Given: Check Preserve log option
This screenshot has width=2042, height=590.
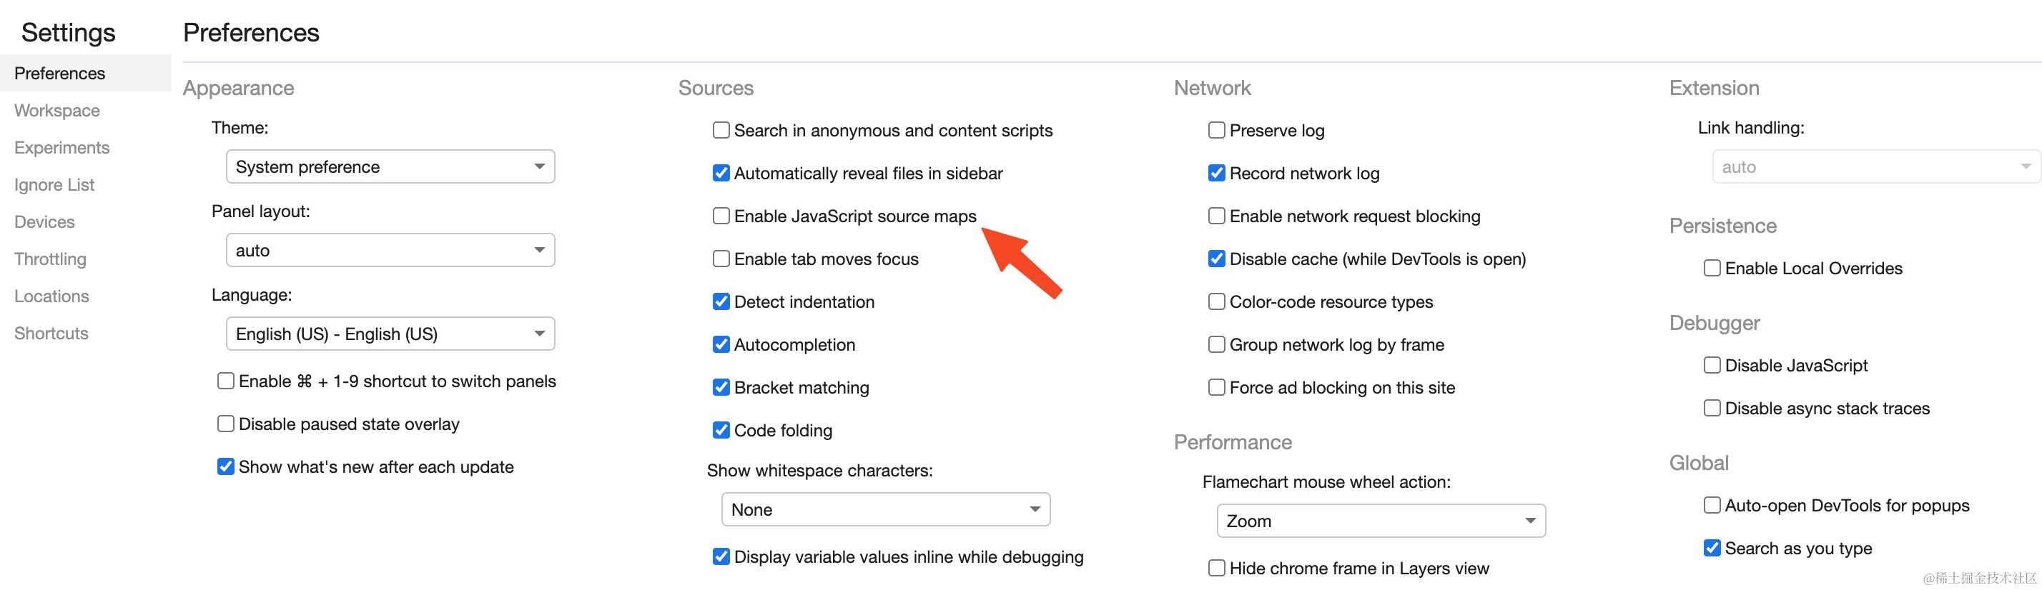Looking at the screenshot, I should point(1216,131).
